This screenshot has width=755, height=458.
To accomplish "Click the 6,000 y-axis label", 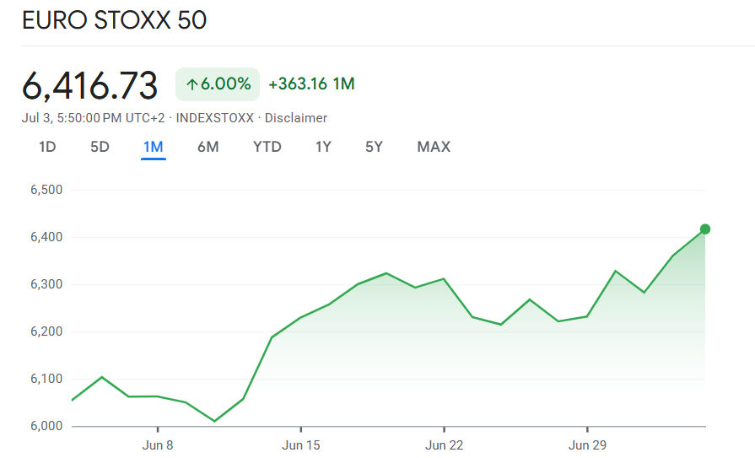I will pos(46,426).
